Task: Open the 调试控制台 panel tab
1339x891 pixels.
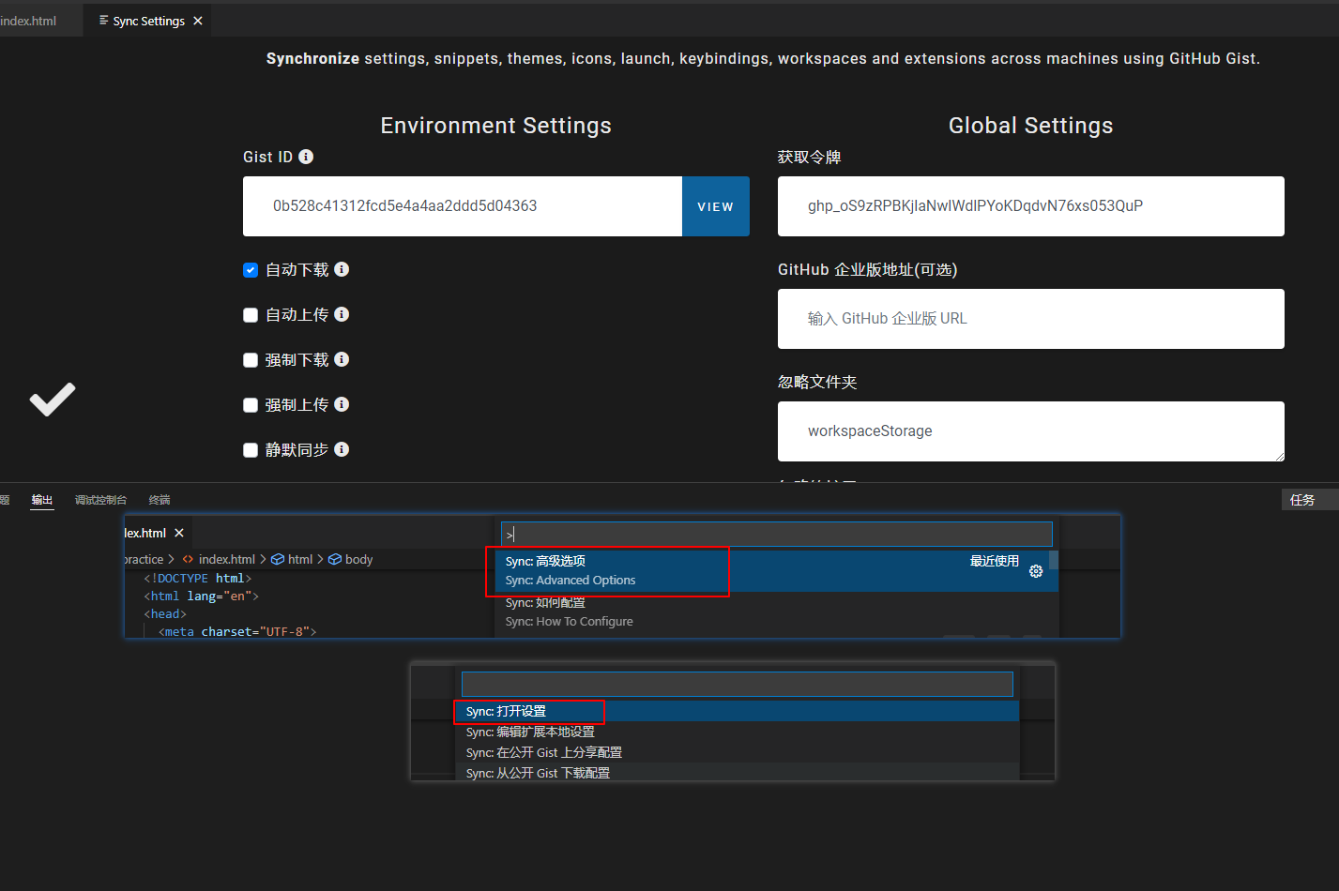Action: (x=100, y=500)
